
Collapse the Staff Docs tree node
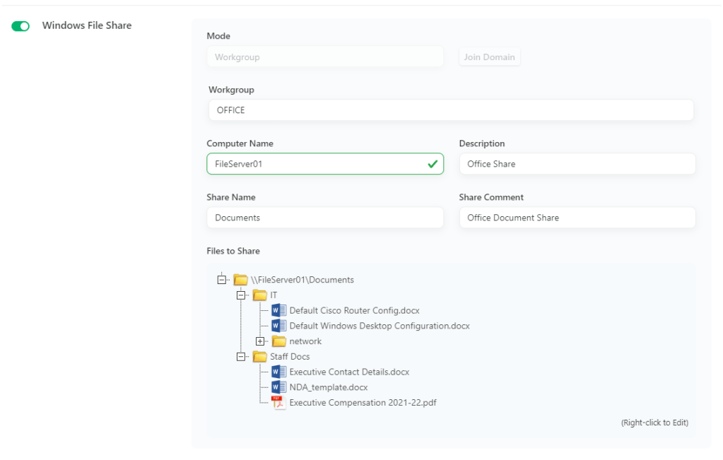[241, 357]
